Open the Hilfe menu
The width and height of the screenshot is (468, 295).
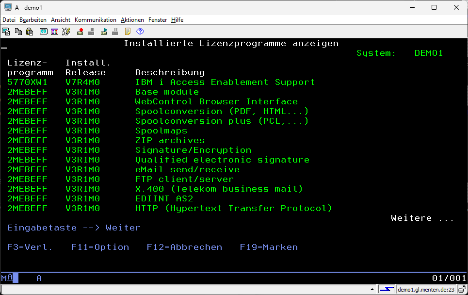(177, 20)
